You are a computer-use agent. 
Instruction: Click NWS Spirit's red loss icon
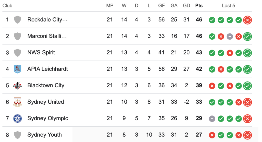click(x=230, y=53)
